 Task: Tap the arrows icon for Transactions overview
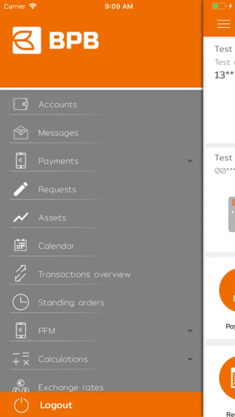(21, 273)
